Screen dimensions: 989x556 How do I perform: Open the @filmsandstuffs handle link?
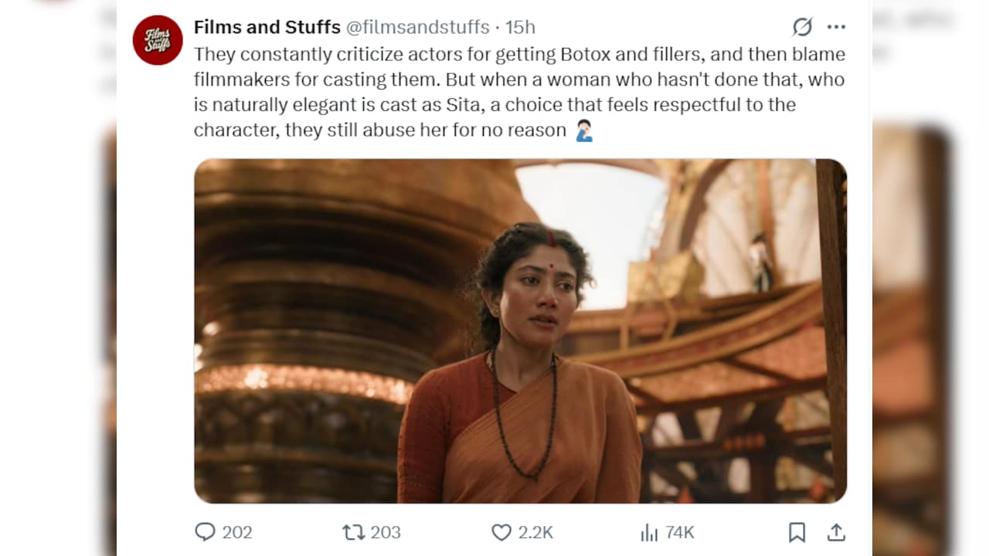[417, 27]
